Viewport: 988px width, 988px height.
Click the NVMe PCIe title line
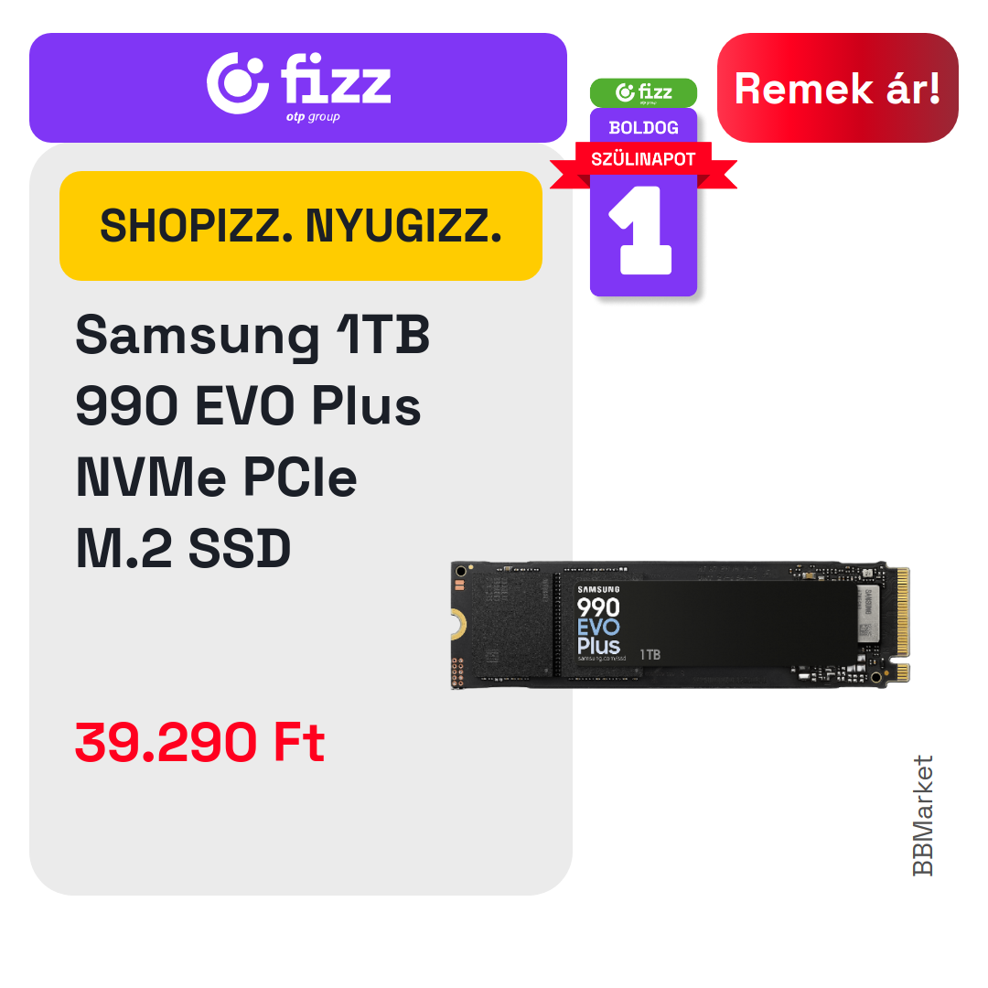[x=216, y=477]
